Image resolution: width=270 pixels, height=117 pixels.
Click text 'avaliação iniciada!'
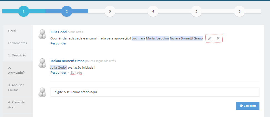tap(81, 68)
